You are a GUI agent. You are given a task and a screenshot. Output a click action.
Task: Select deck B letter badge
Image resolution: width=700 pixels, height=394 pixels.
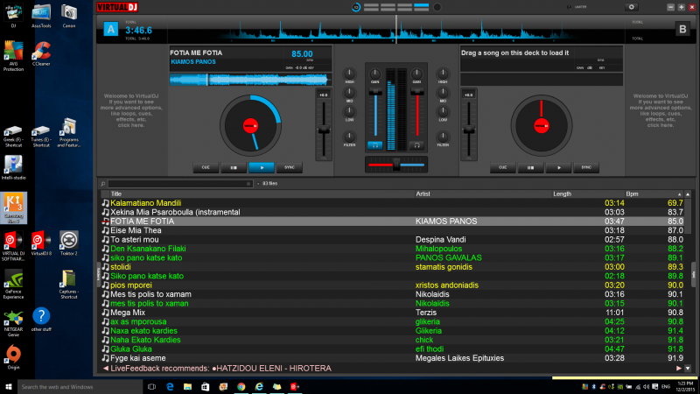682,29
